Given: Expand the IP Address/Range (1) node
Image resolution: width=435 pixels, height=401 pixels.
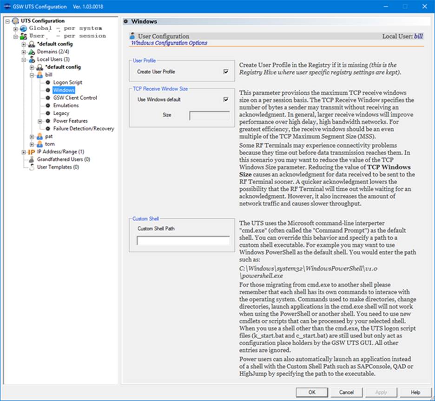Looking at the screenshot, I should click(24, 152).
